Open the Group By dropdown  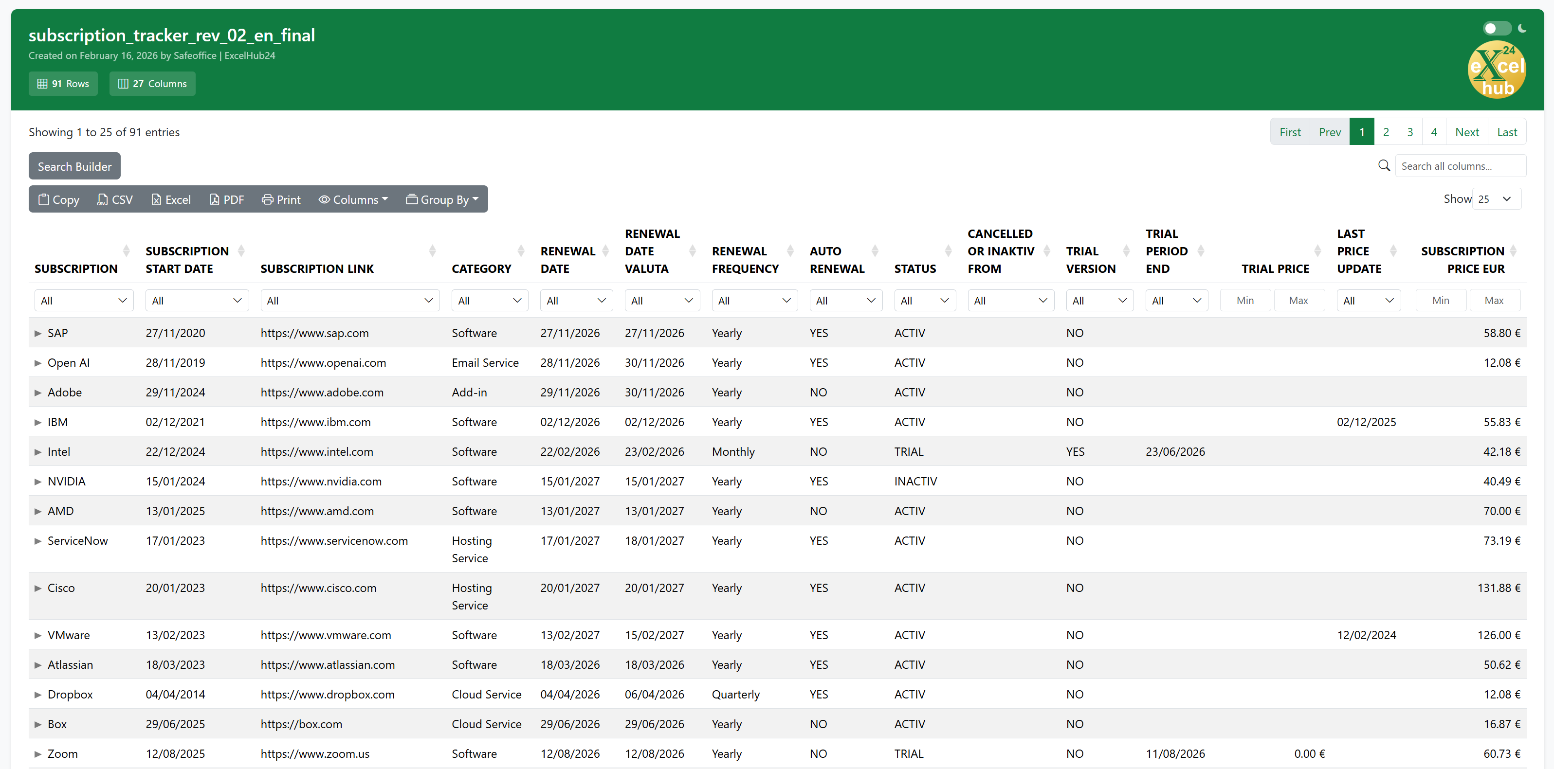[443, 199]
